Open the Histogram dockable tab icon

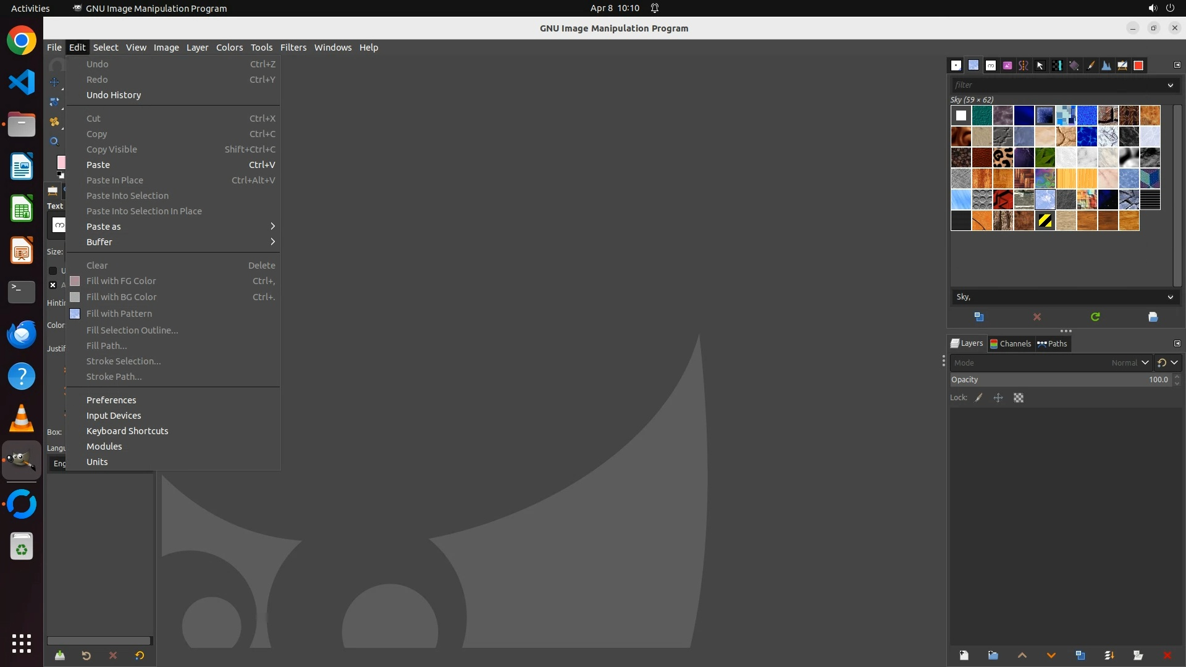click(1106, 65)
